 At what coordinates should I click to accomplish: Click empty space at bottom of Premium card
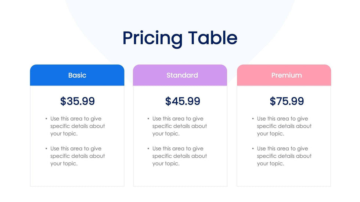(284, 178)
